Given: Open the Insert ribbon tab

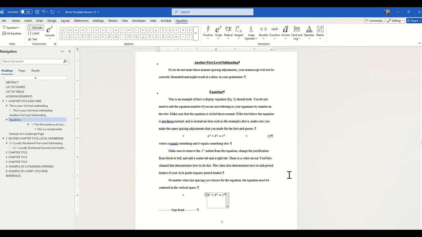Looking at the screenshot, I should [x=28, y=21].
